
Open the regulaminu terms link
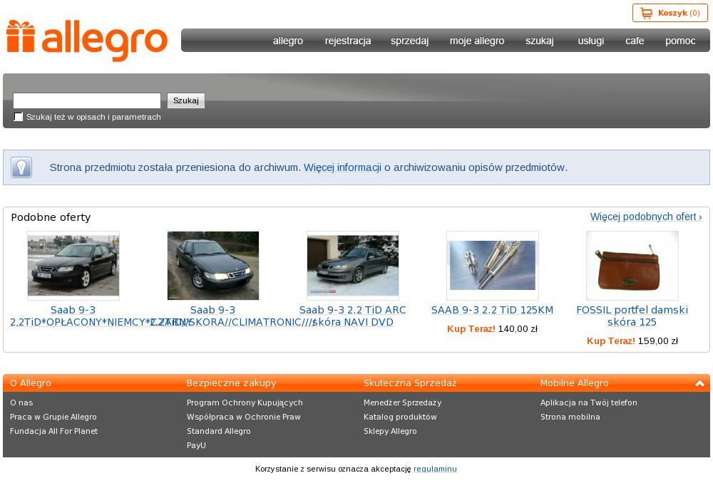[435, 469]
